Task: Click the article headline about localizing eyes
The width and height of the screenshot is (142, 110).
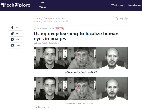Action: pyautogui.click(x=76, y=36)
